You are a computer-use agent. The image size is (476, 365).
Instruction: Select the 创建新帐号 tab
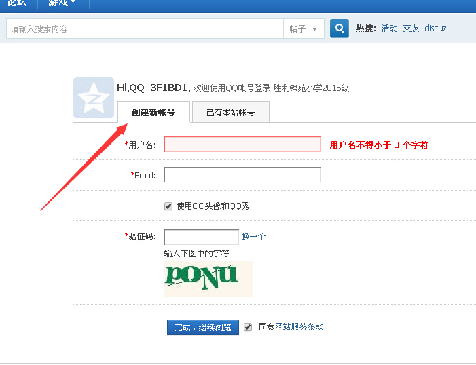[x=153, y=112]
